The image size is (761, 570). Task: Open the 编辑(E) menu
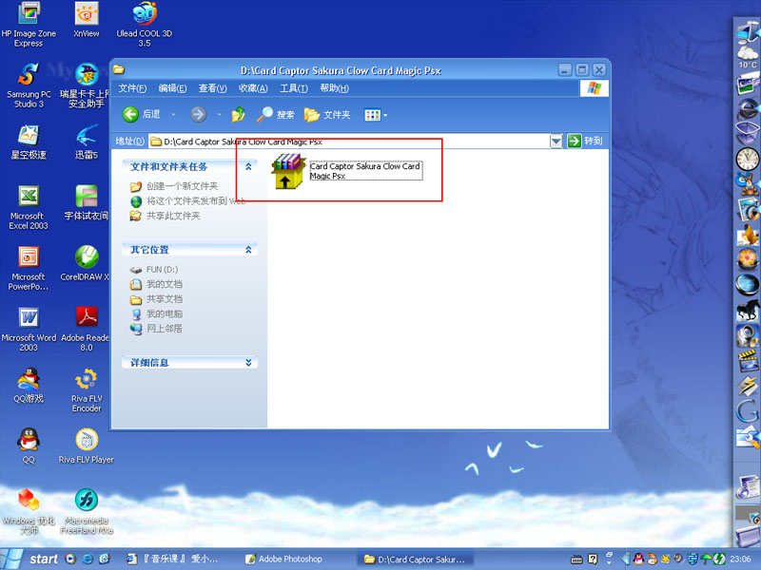tap(172, 88)
